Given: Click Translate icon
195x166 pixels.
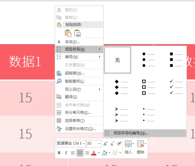Looking at the screenshot, I should click(59, 97).
